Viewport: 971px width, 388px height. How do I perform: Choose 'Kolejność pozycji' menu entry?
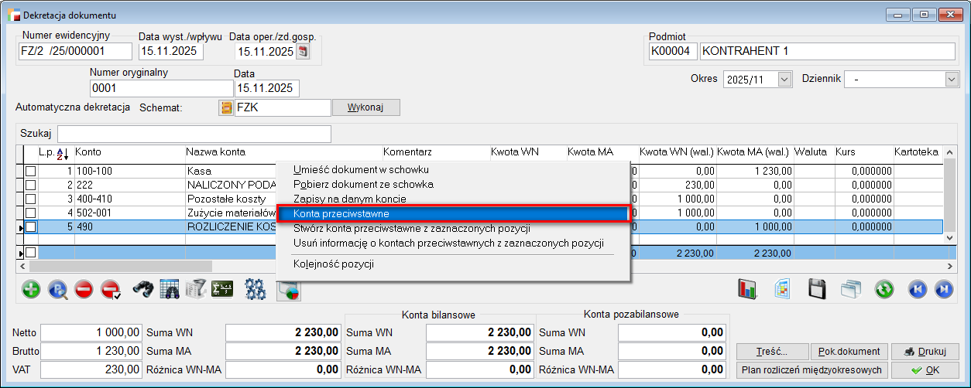pos(333,264)
